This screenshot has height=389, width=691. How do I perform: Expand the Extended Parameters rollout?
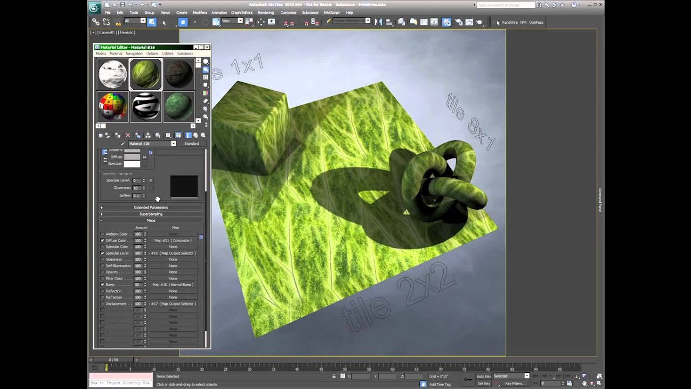151,207
